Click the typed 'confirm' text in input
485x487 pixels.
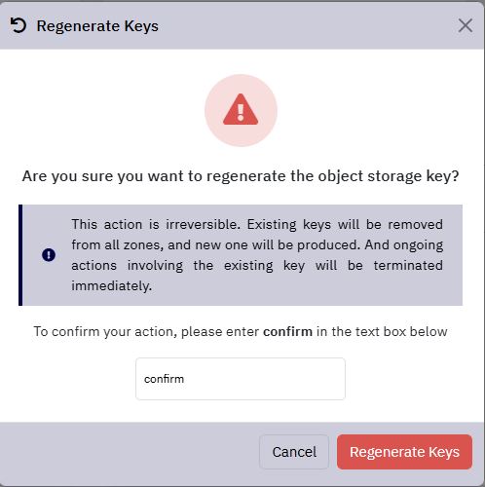tap(164, 379)
